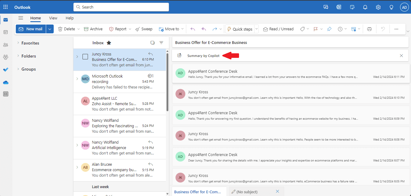Click the Reply arrow in toolbar
The image size is (411, 196).
point(193,29)
